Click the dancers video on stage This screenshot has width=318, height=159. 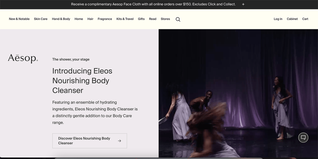(238, 93)
